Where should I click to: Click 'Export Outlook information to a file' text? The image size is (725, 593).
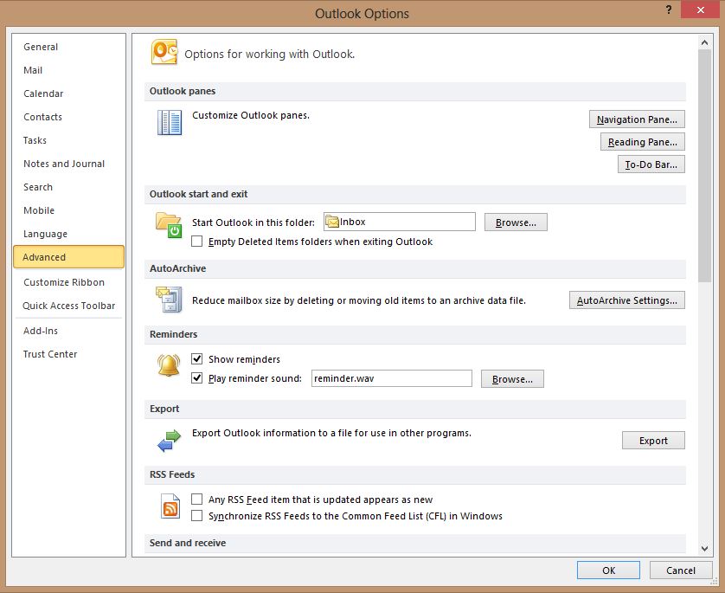(331, 433)
